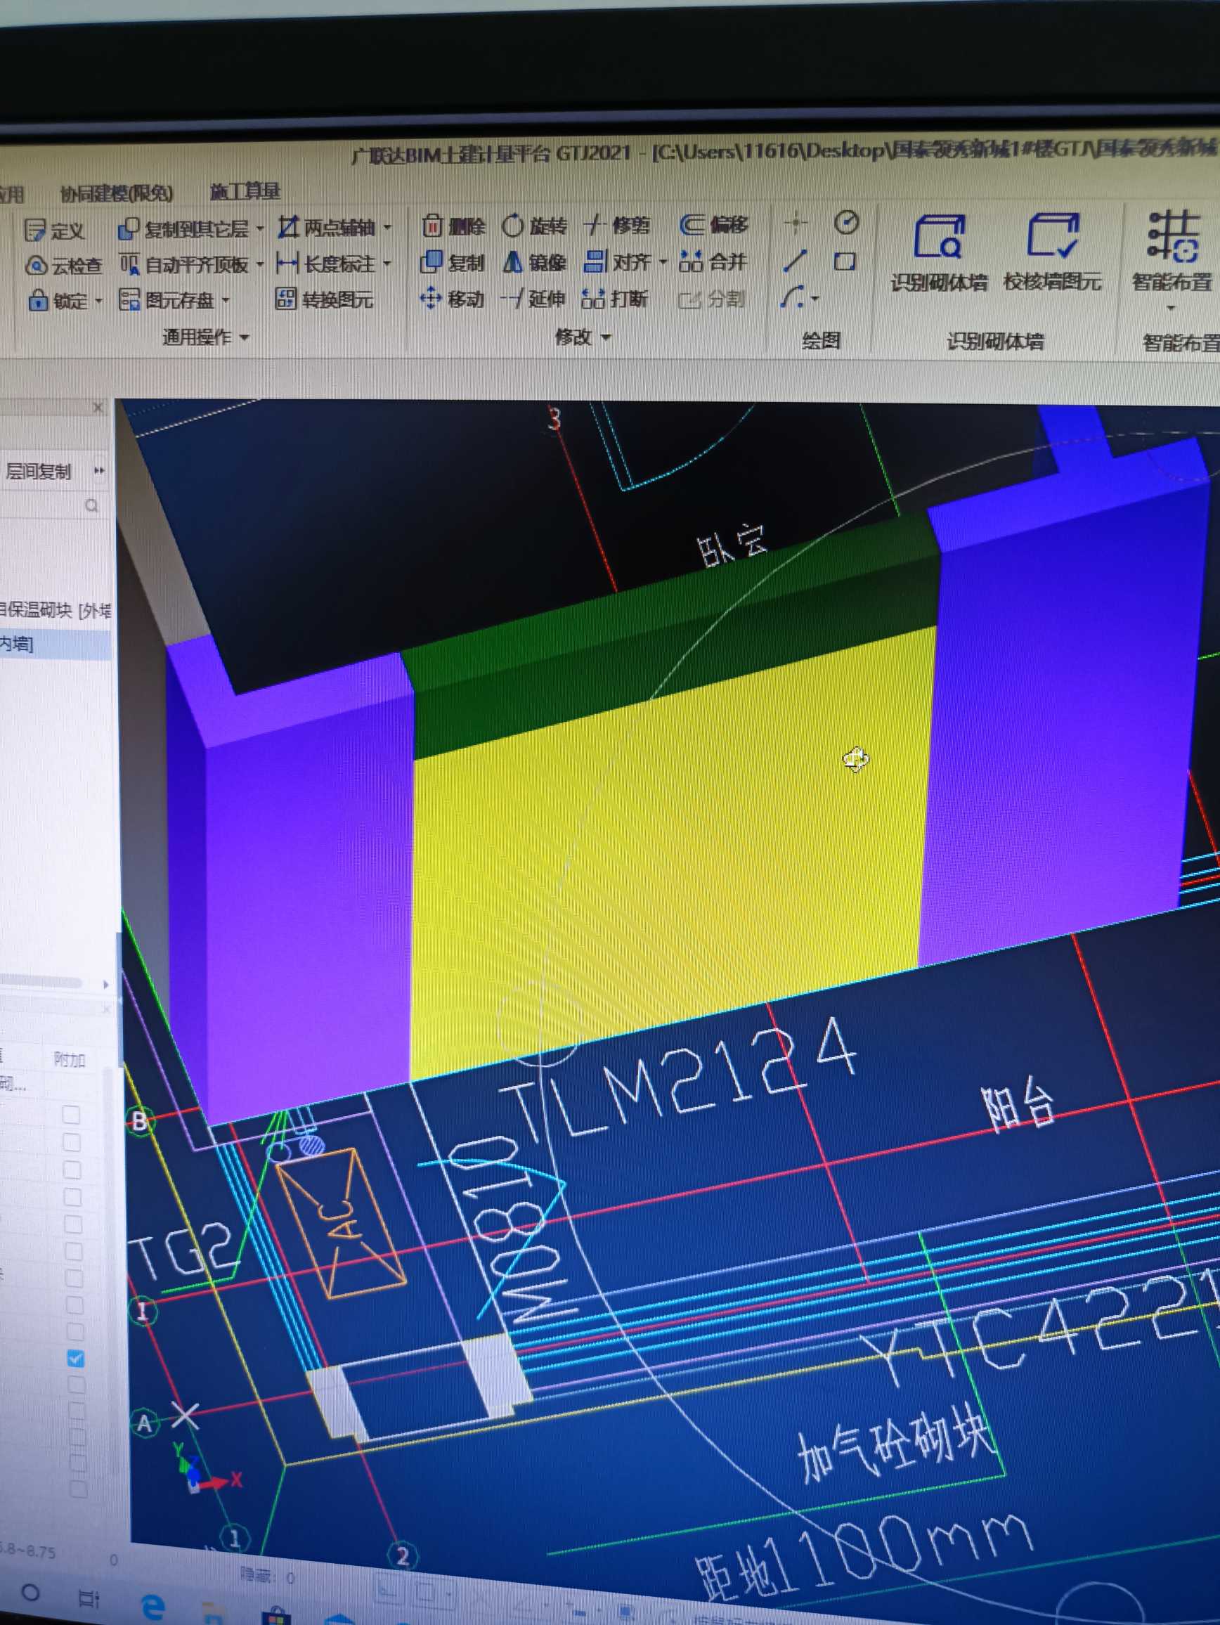This screenshot has width=1220, height=1625.
Task: Choose the straight line draw tool
Action: point(795,261)
